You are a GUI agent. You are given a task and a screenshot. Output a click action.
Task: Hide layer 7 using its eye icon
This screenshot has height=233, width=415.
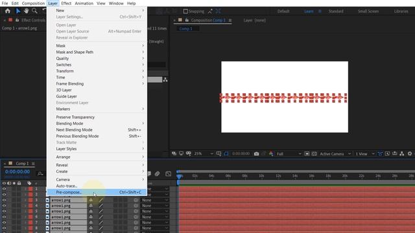(4, 223)
